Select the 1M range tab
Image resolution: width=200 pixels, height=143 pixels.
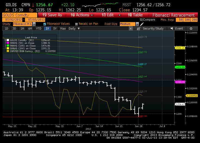tap(22, 28)
